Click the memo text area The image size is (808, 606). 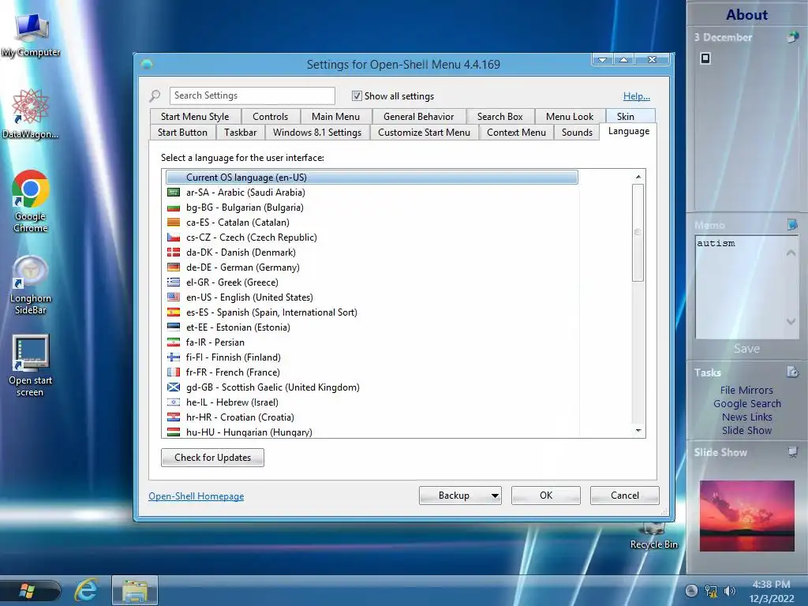(x=740, y=287)
